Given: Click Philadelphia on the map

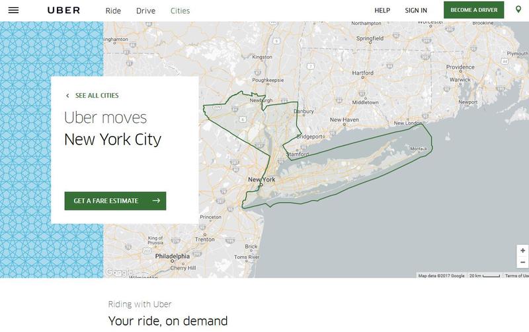Looking at the screenshot, I should (173, 256).
